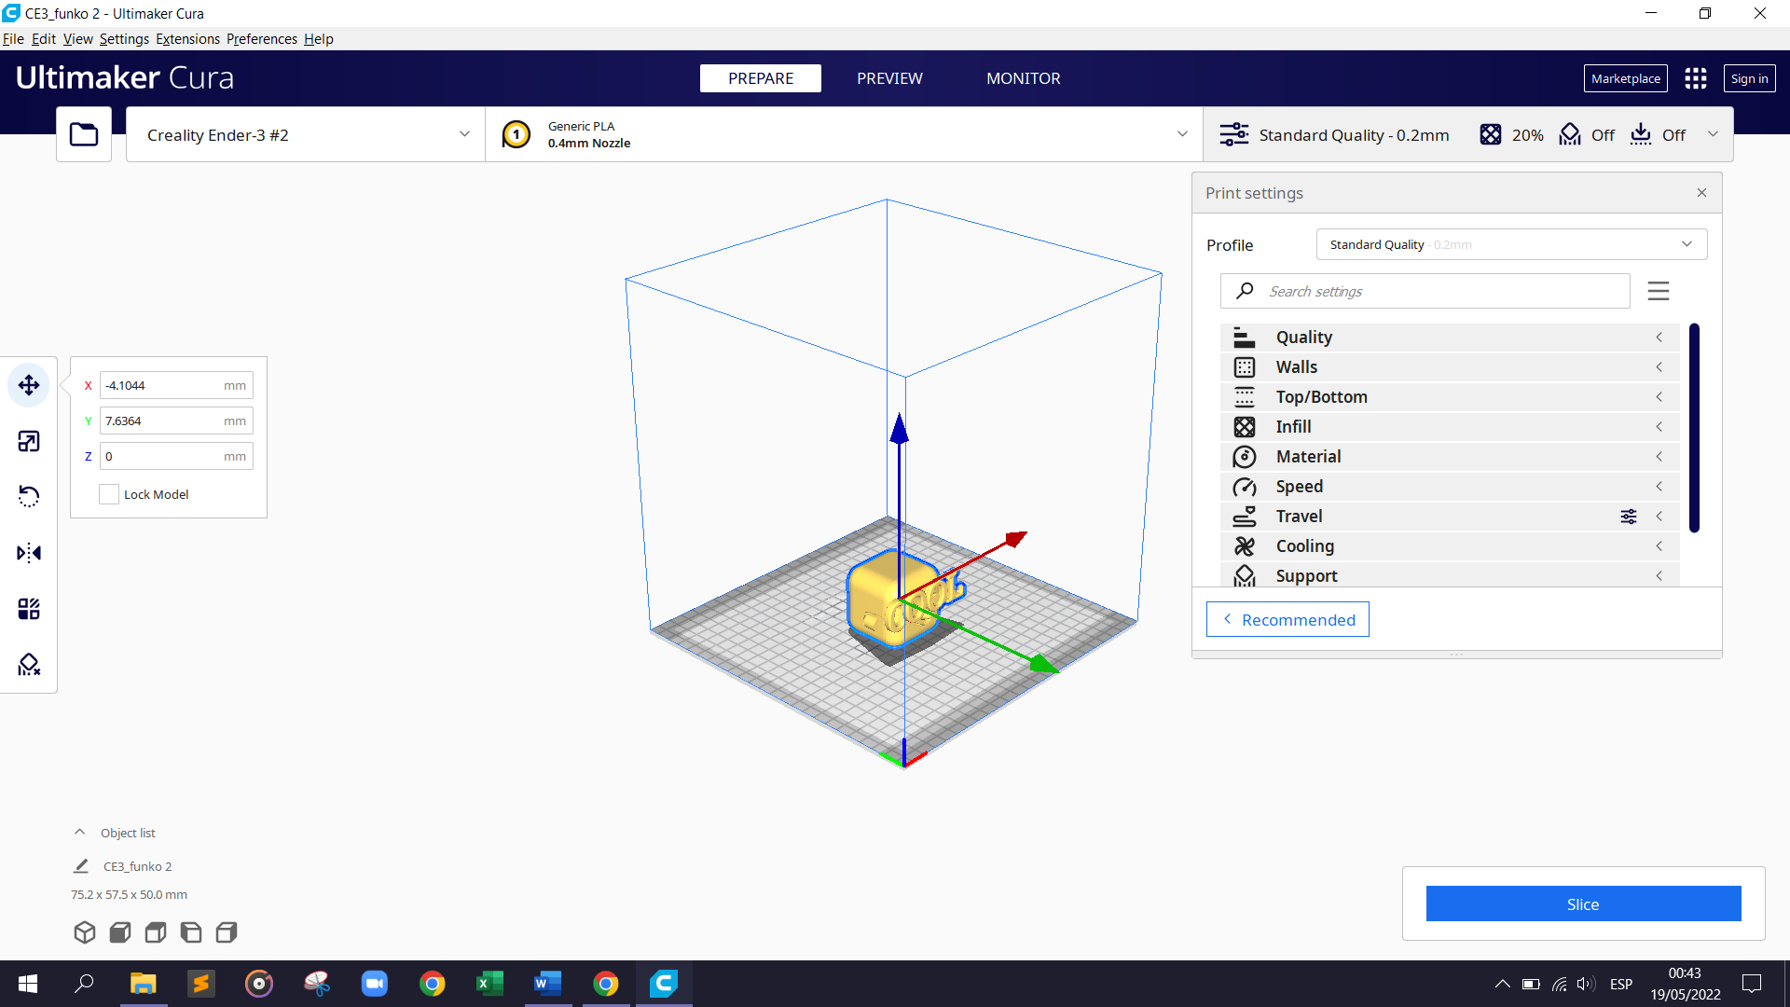Select the Rotate tool in sidebar
This screenshot has width=1790, height=1007.
[30, 497]
